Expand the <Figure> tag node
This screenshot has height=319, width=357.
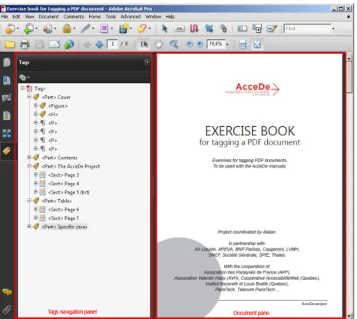(x=36, y=105)
